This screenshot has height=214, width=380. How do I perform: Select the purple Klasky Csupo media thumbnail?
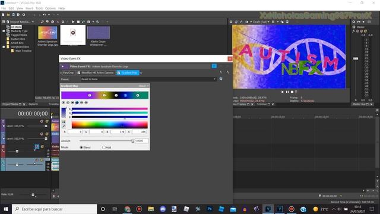[98, 33]
